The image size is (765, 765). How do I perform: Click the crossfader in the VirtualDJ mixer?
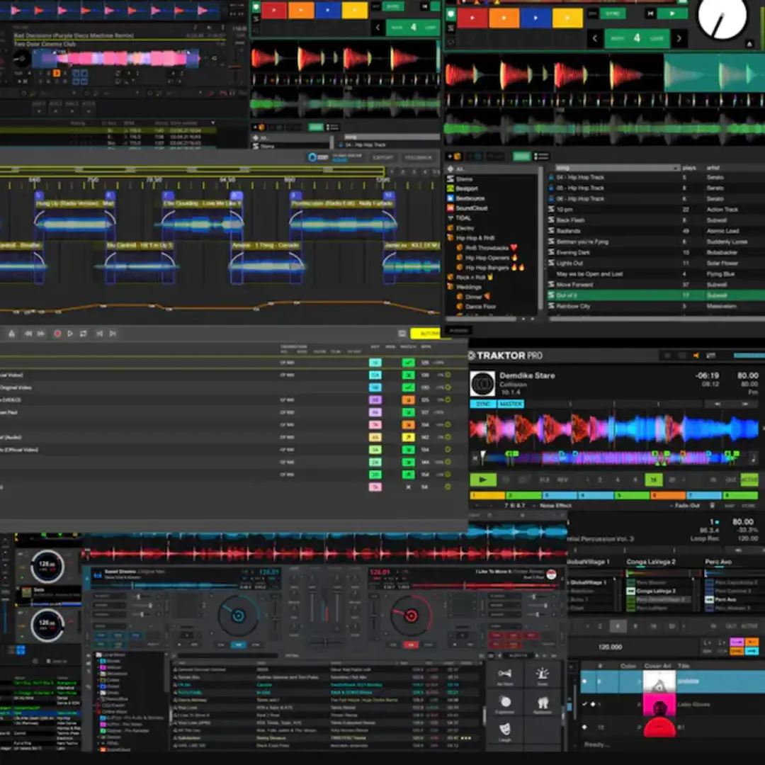pos(326,643)
